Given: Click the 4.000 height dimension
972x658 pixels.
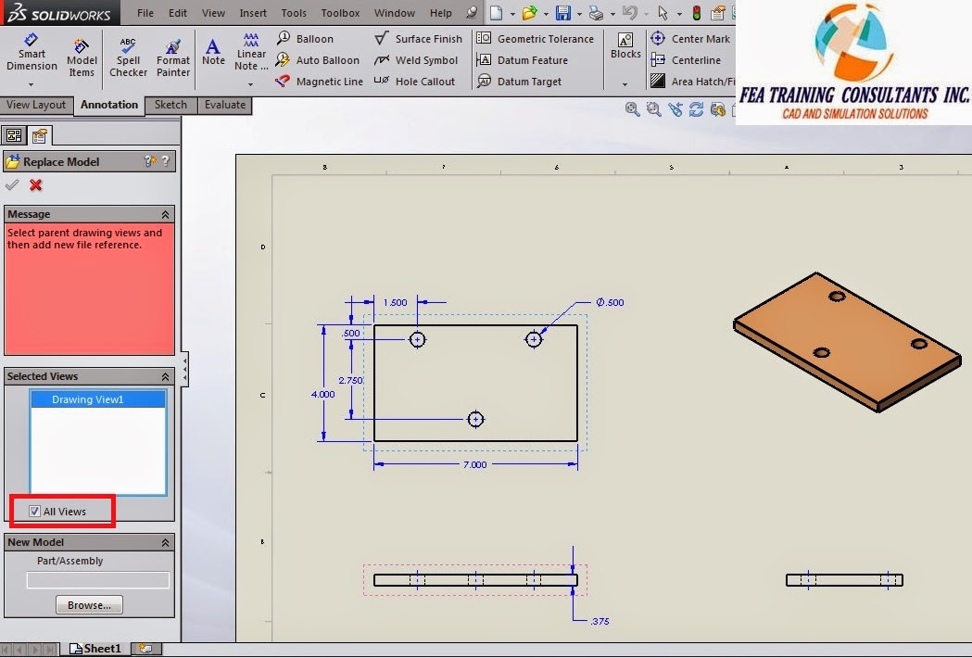Looking at the screenshot, I should pos(322,394).
